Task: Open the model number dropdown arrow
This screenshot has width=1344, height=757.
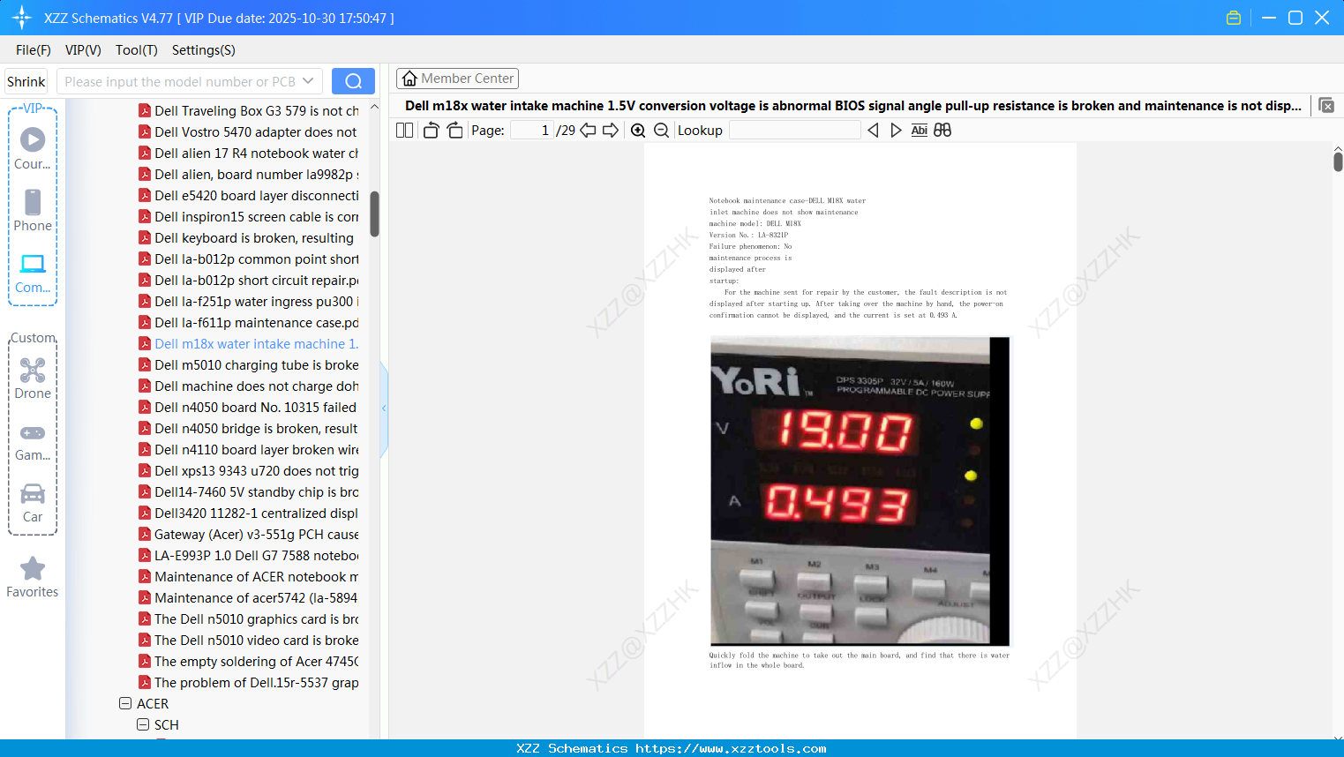Action: (308, 81)
